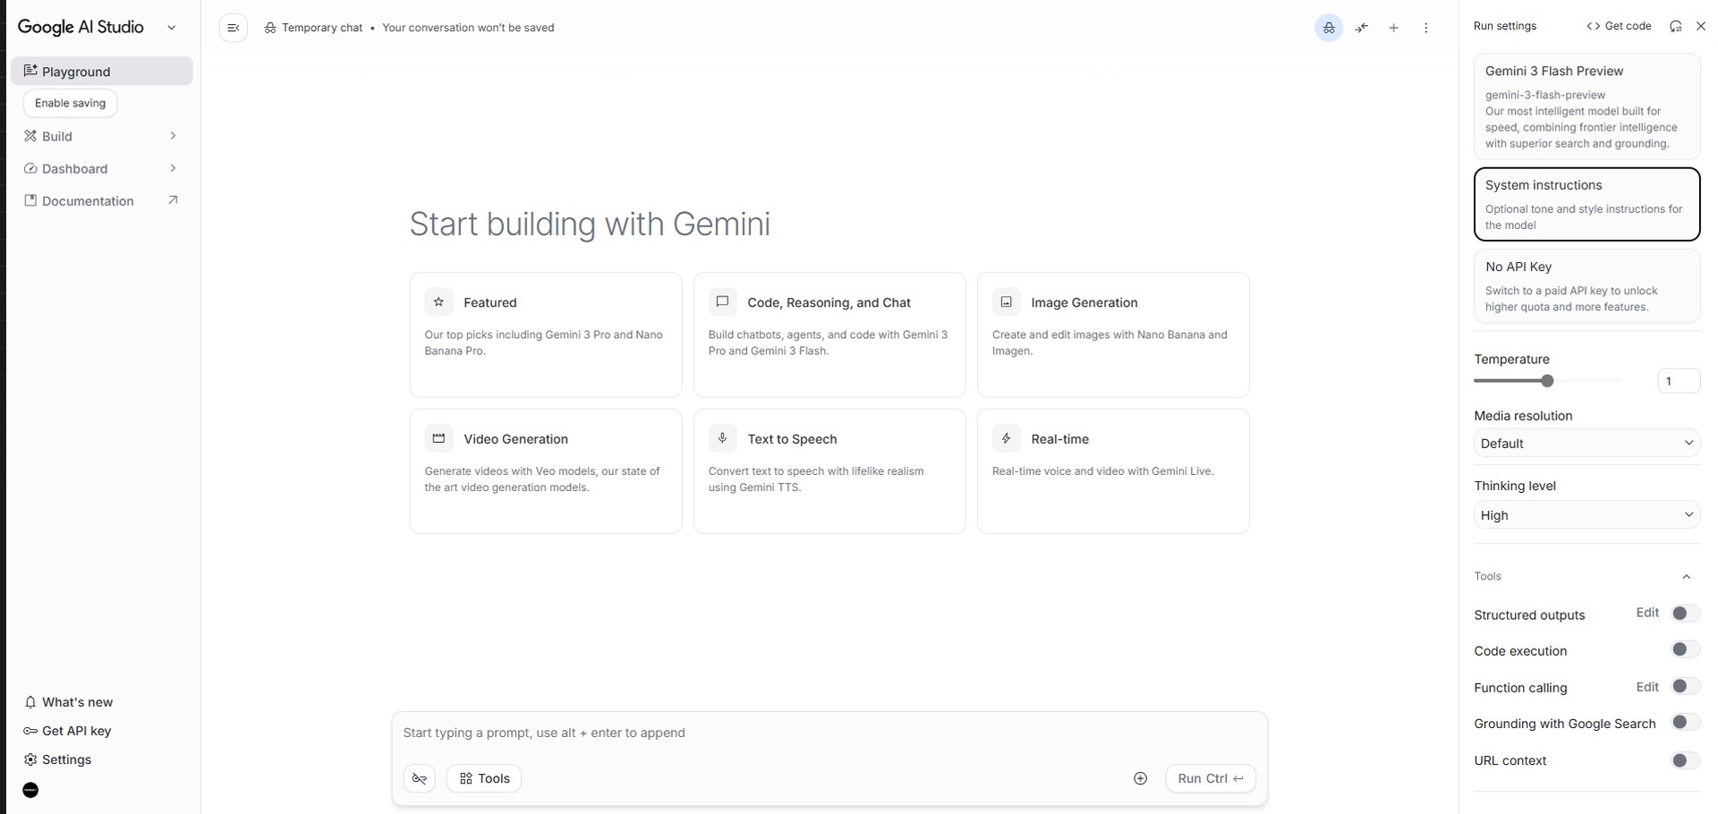The image size is (1718, 814).
Task: Collapse the left navigation sidebar icon
Action: [234, 28]
